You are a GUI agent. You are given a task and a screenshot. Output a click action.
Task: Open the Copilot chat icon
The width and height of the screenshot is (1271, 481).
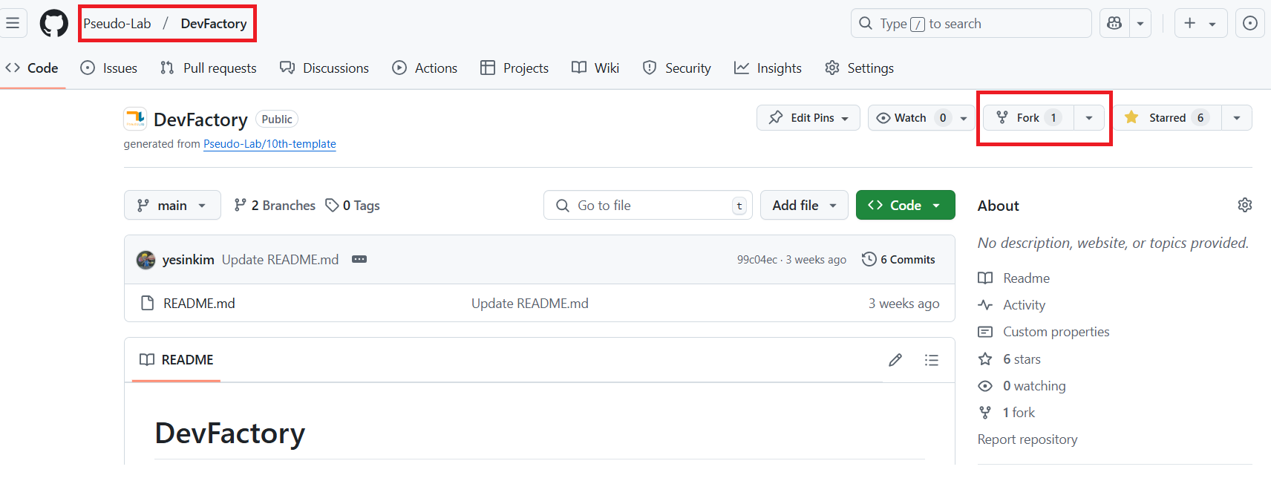tap(1114, 23)
